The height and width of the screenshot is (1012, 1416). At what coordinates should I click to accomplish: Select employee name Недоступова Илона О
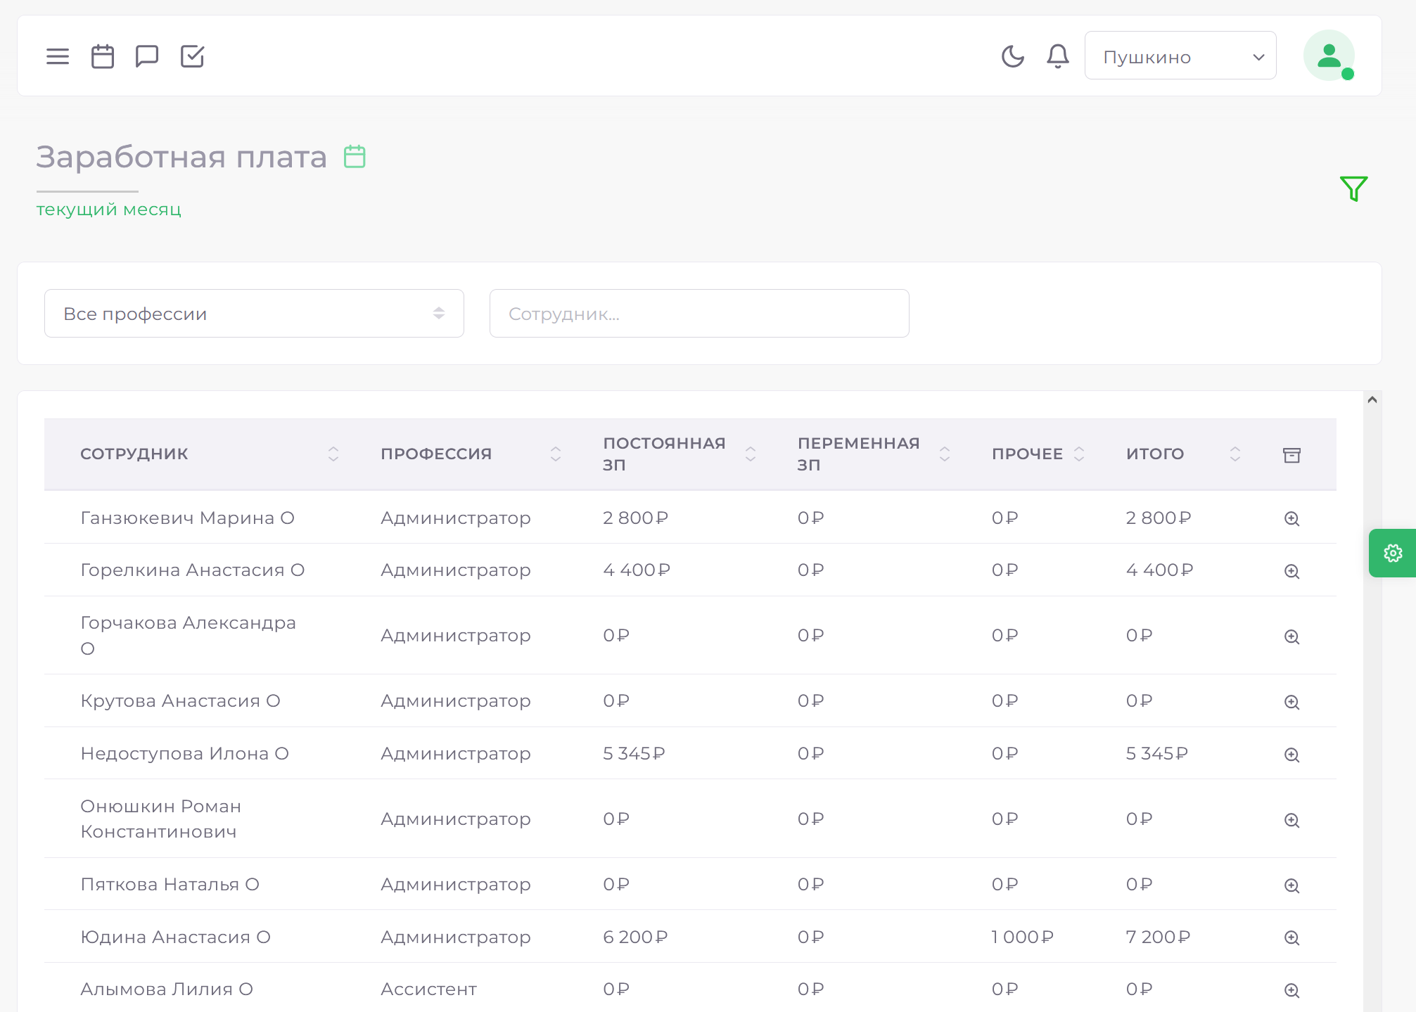point(185,754)
